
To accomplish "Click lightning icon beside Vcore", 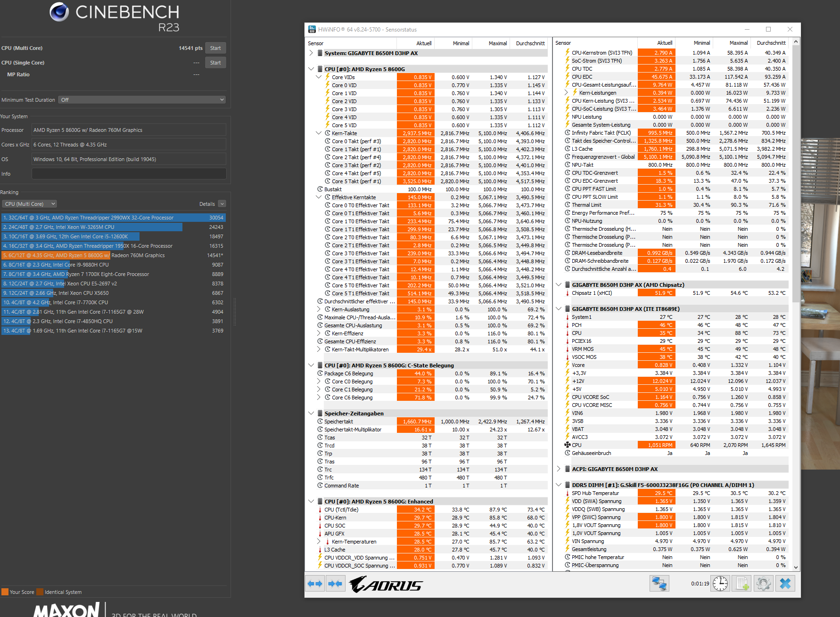I will [x=568, y=365].
